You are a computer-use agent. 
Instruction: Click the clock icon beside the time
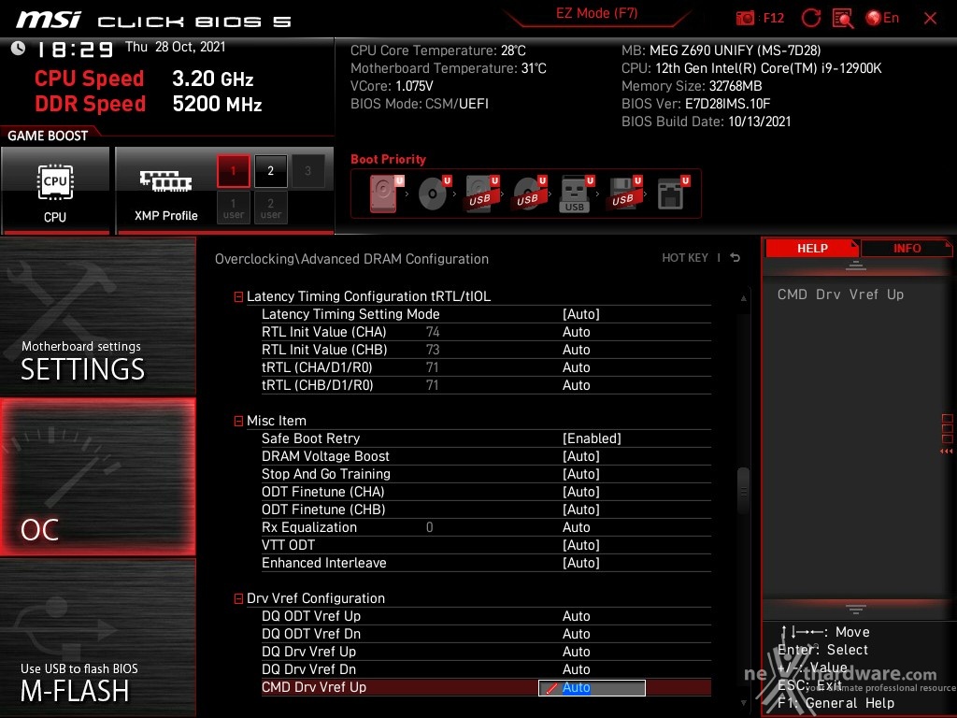[19, 49]
